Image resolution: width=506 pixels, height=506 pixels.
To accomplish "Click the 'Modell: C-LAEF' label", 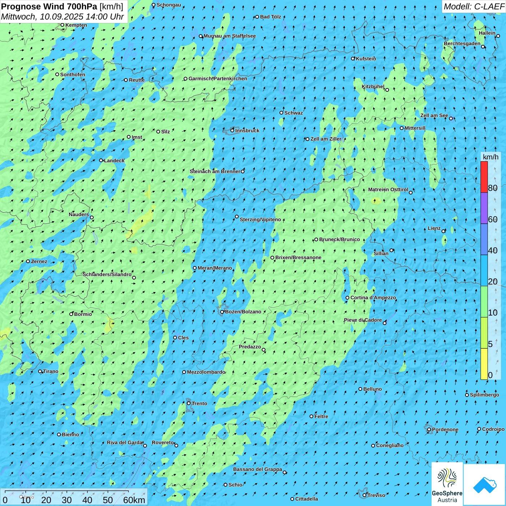I will point(474,7).
